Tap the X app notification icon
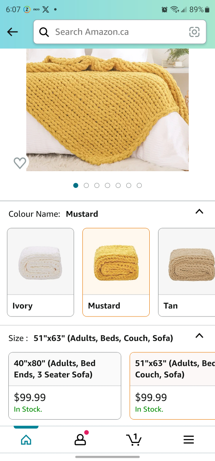The height and width of the screenshot is (461, 215). point(46,10)
